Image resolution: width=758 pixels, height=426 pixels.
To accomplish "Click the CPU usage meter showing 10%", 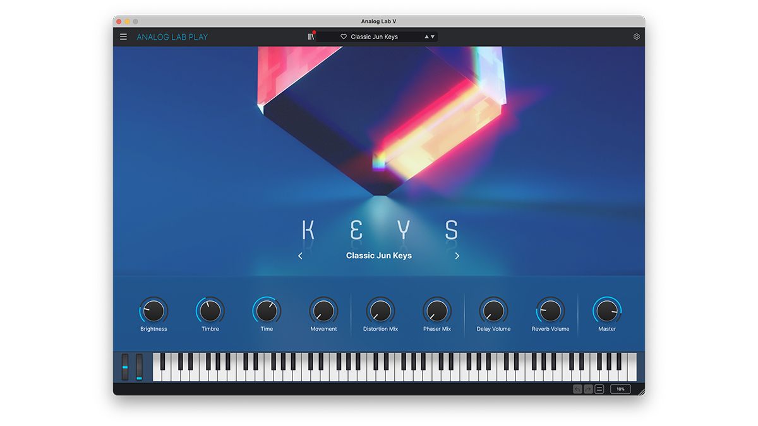I will tap(620, 389).
